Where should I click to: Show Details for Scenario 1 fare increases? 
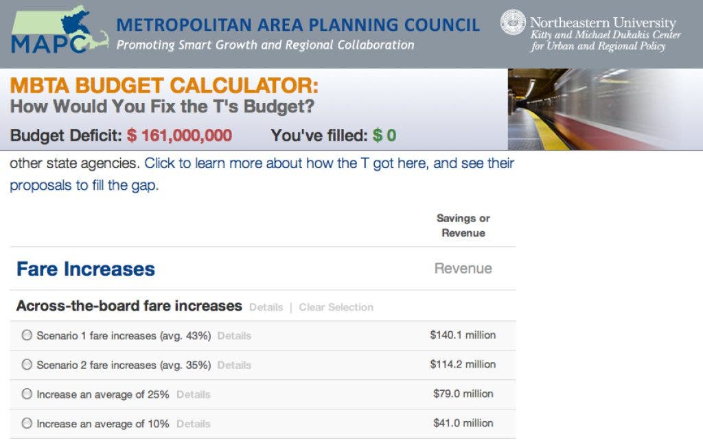234,336
